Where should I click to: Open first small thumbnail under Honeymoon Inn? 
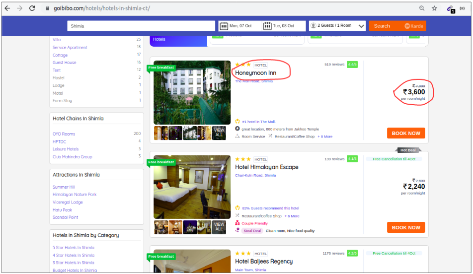tap(161, 133)
